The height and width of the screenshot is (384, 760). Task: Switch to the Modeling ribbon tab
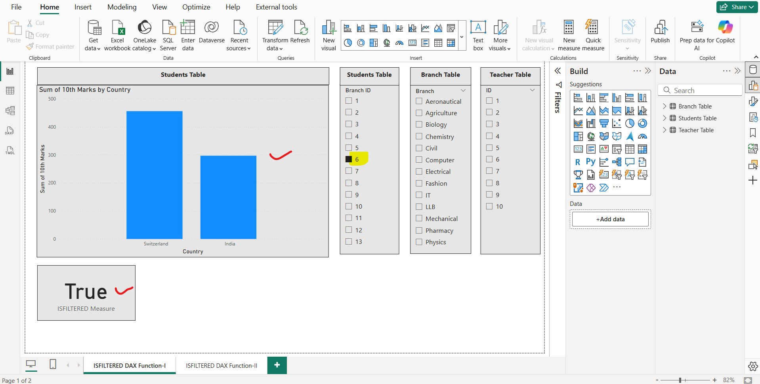(122, 7)
